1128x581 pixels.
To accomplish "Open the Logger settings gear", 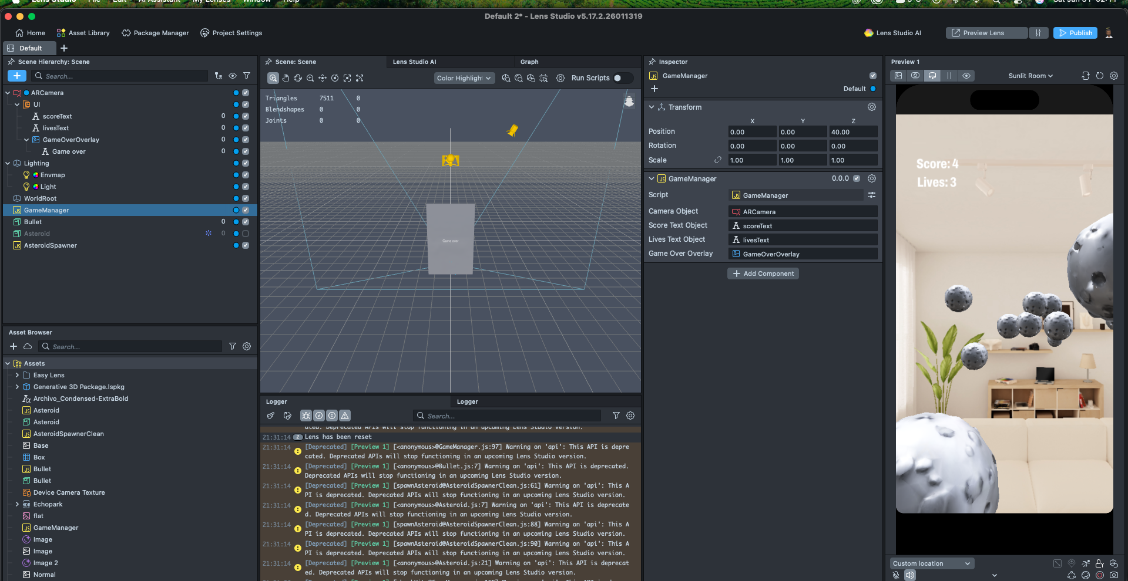I will (x=630, y=416).
